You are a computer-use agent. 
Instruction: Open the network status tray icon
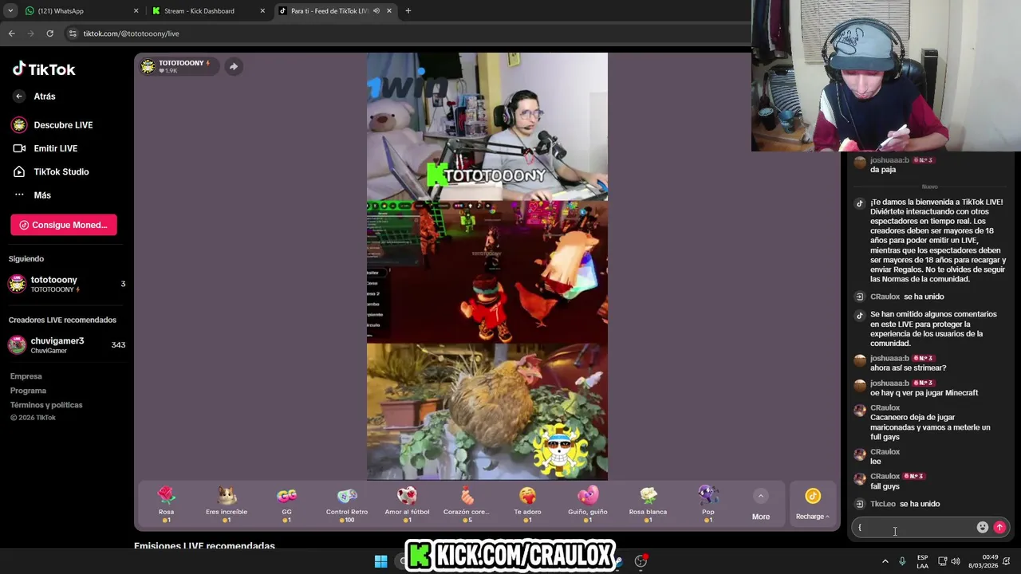pyautogui.click(x=942, y=561)
